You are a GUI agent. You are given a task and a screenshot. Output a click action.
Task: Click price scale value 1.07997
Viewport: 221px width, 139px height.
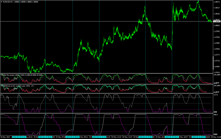(x=217, y=31)
